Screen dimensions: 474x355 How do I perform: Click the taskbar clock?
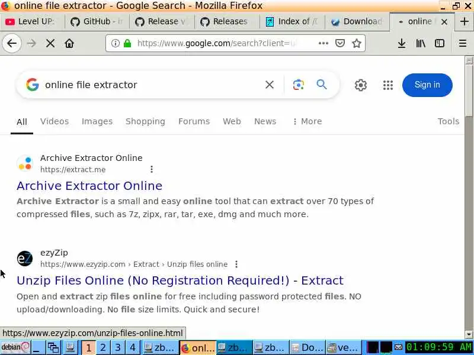tap(439, 347)
